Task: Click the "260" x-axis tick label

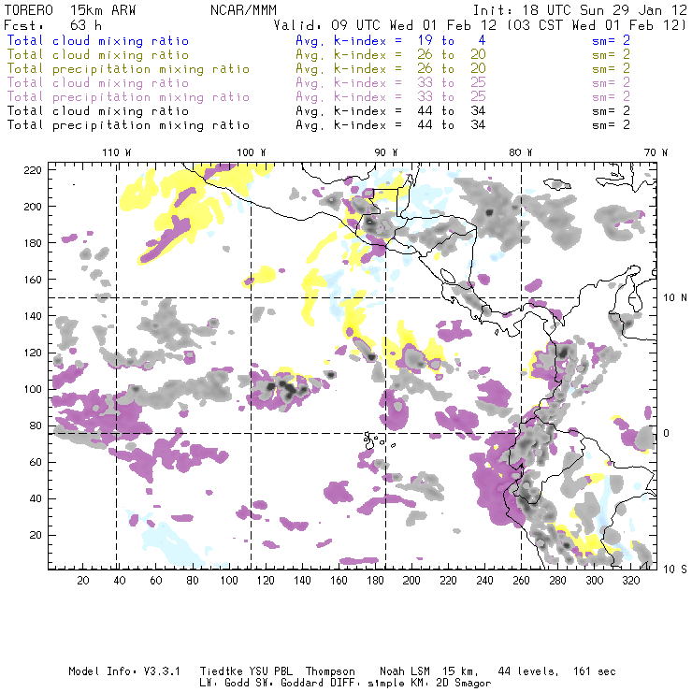Action: pos(521,581)
